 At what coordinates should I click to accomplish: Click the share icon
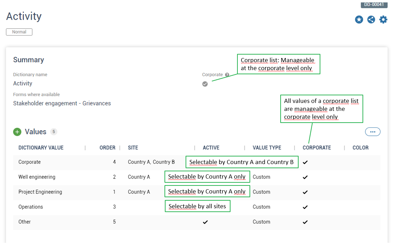371,20
